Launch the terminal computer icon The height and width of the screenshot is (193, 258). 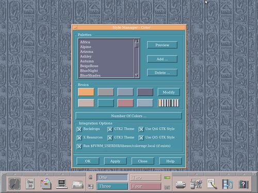click(x=62, y=184)
